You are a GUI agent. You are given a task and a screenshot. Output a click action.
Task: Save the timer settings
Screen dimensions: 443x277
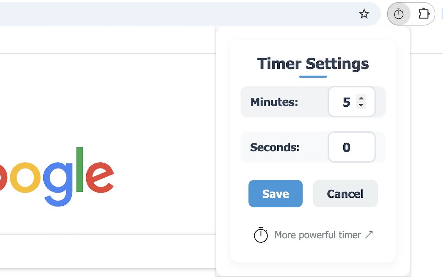coord(275,194)
